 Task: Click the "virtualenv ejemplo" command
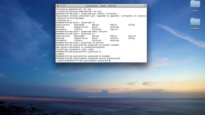click(109, 45)
